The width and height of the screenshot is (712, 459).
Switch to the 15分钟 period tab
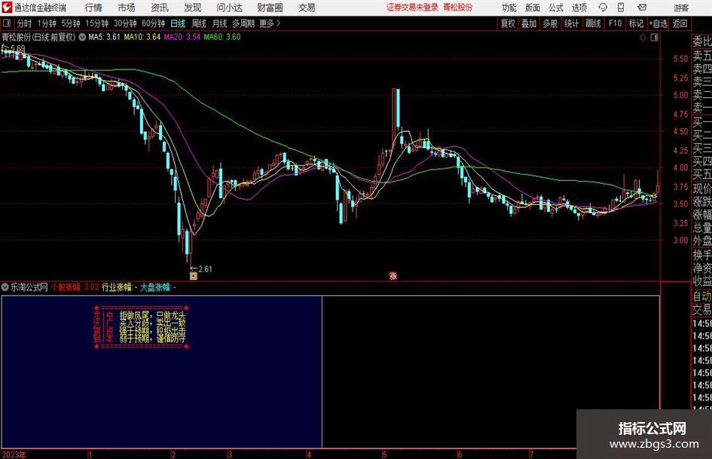(x=97, y=23)
